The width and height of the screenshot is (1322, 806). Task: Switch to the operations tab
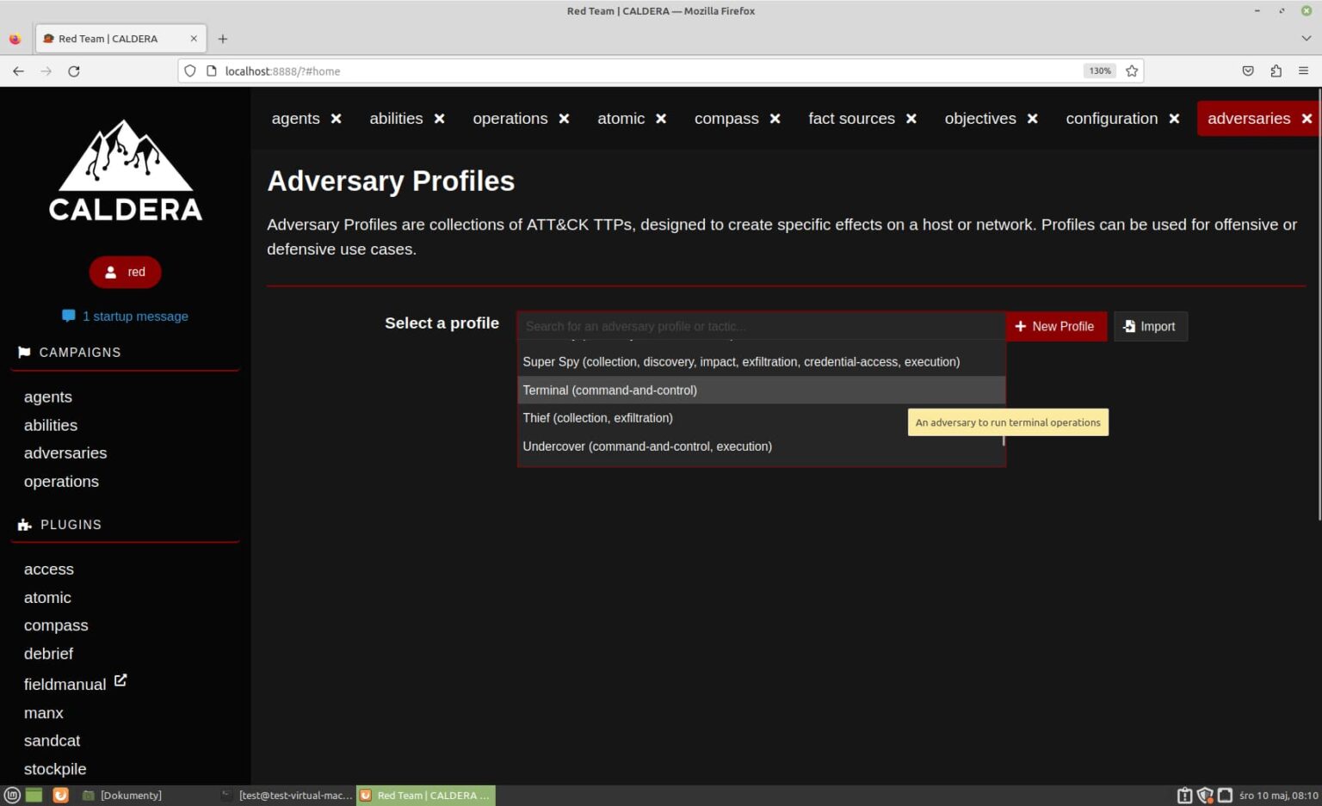(x=510, y=119)
